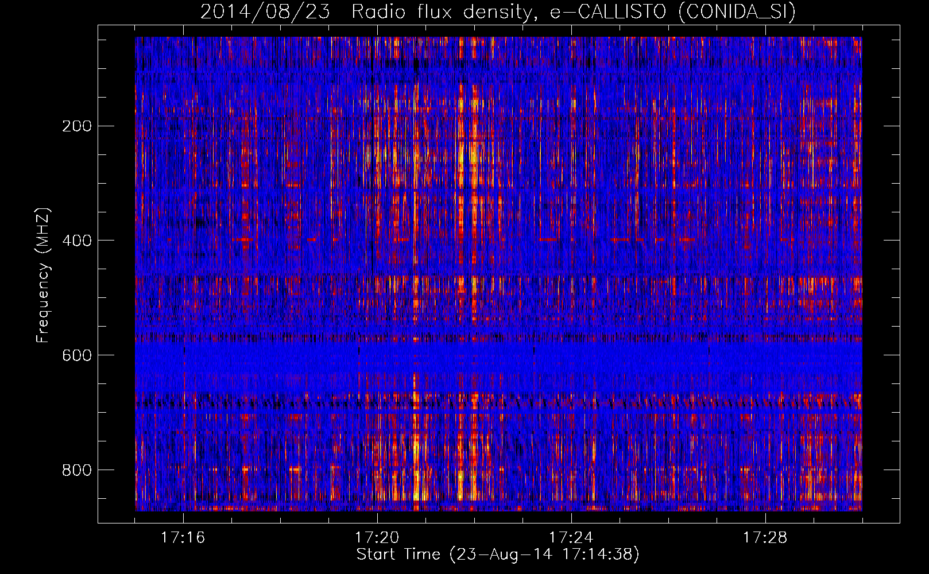This screenshot has width=929, height=574.
Task: Click the '17:28' time axis label
Action: click(x=765, y=538)
